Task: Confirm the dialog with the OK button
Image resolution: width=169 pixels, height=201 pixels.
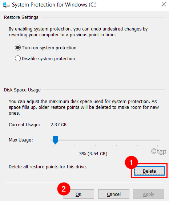Action: point(79,194)
